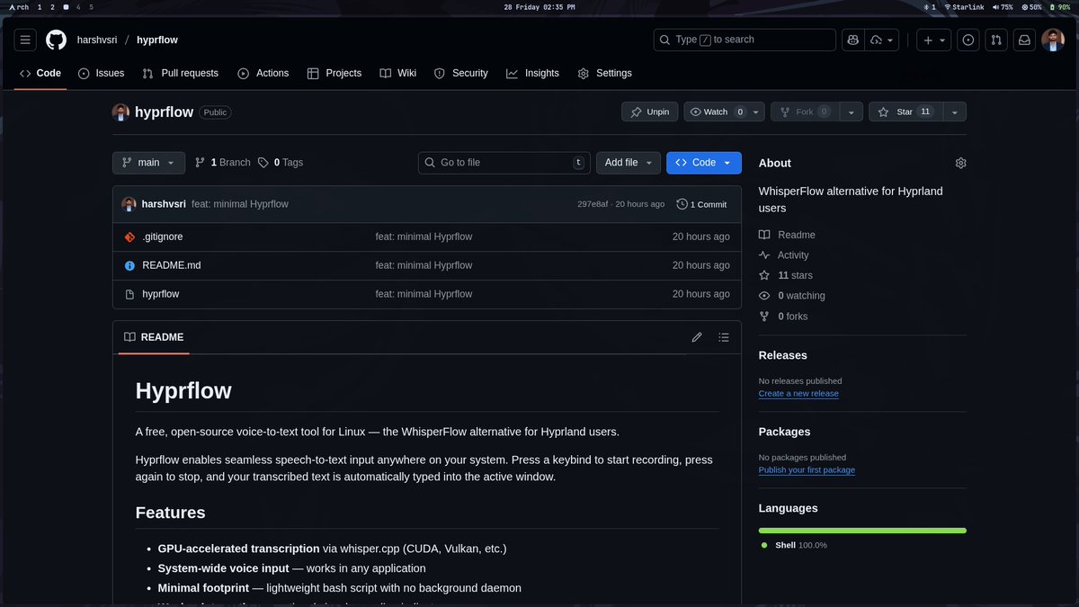Expand the create new dropdown caret
Image resolution: width=1079 pixels, height=607 pixels.
(x=942, y=40)
